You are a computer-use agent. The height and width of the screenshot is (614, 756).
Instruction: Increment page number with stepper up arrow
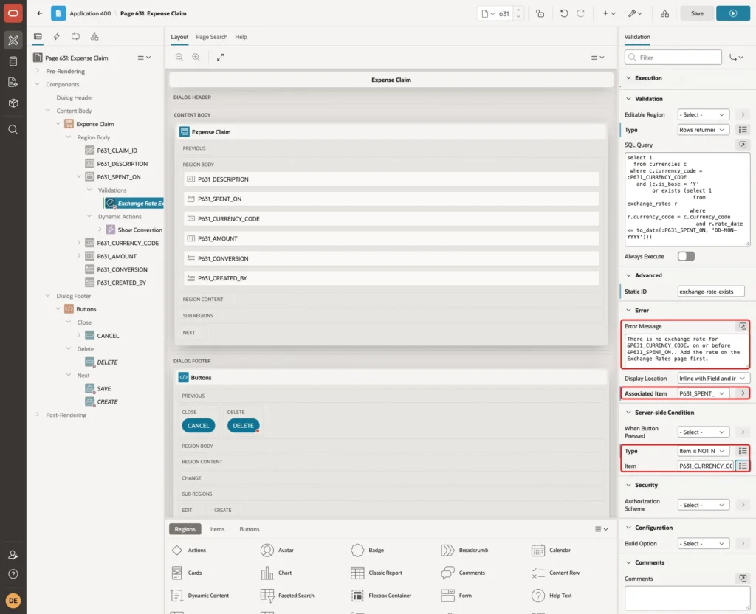click(518, 10)
